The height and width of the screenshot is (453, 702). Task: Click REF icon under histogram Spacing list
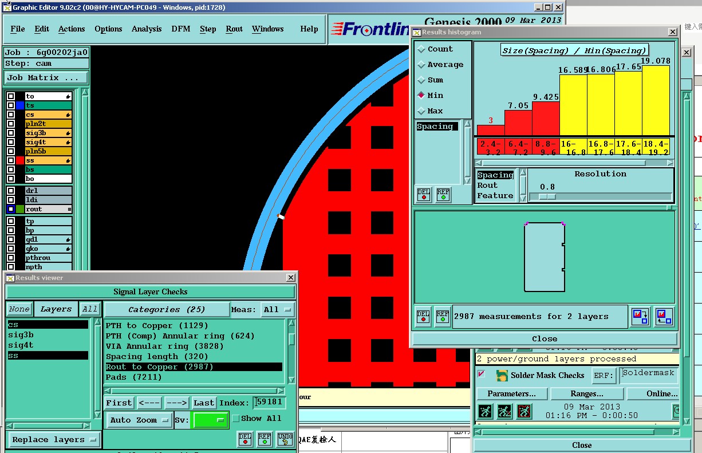[443, 195]
